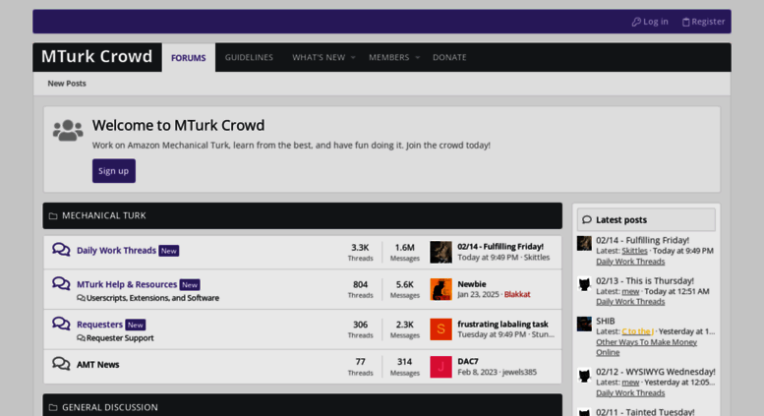
Task: Open the Requesters forum
Action: point(100,325)
